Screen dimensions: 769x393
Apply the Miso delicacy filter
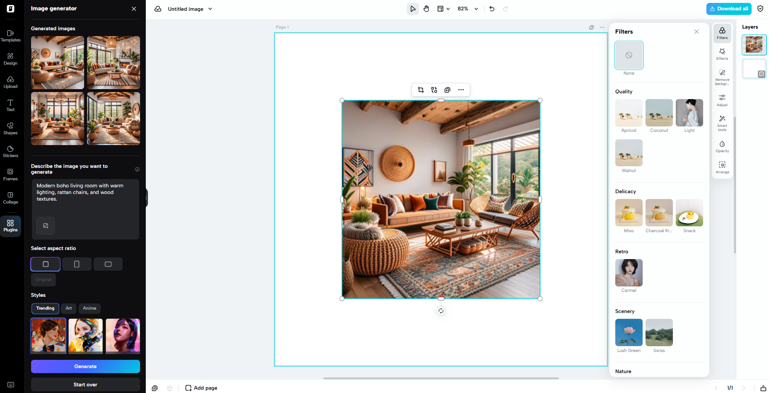629,213
